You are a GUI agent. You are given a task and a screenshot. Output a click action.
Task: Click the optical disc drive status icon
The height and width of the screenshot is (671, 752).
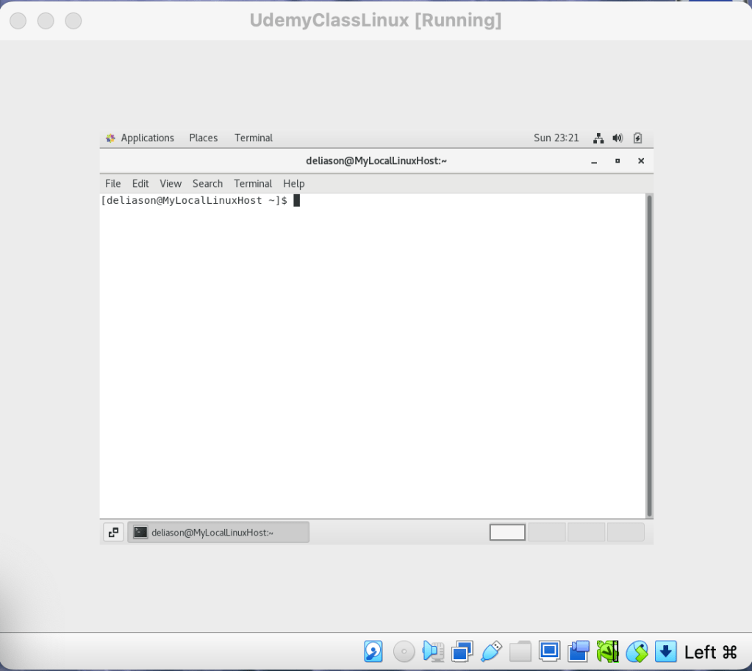404,651
